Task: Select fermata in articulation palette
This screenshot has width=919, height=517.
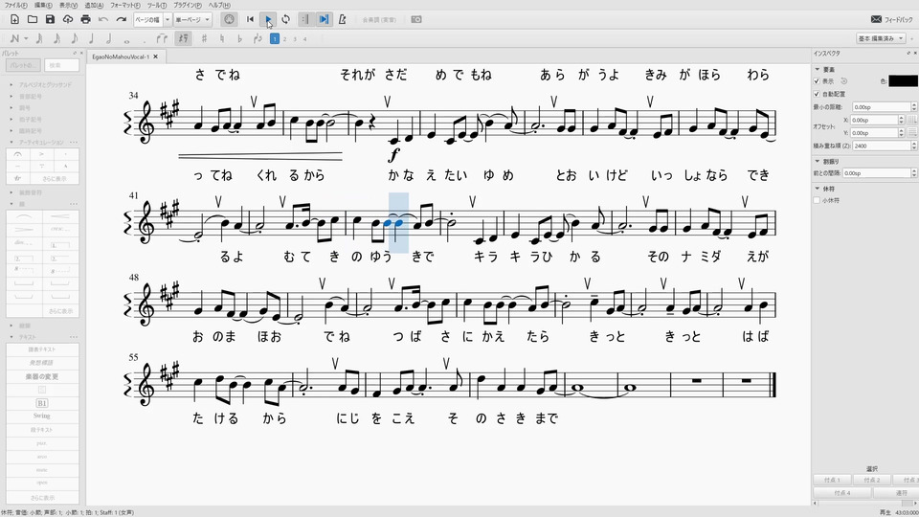Action: [x=17, y=154]
